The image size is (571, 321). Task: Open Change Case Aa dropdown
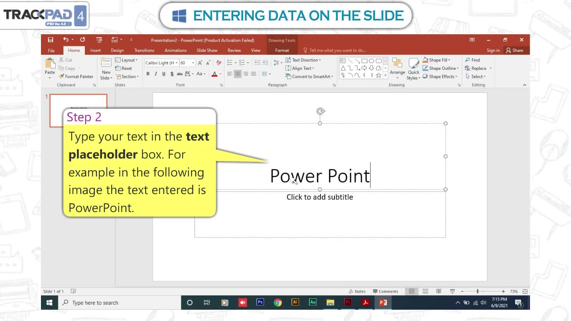tap(201, 74)
